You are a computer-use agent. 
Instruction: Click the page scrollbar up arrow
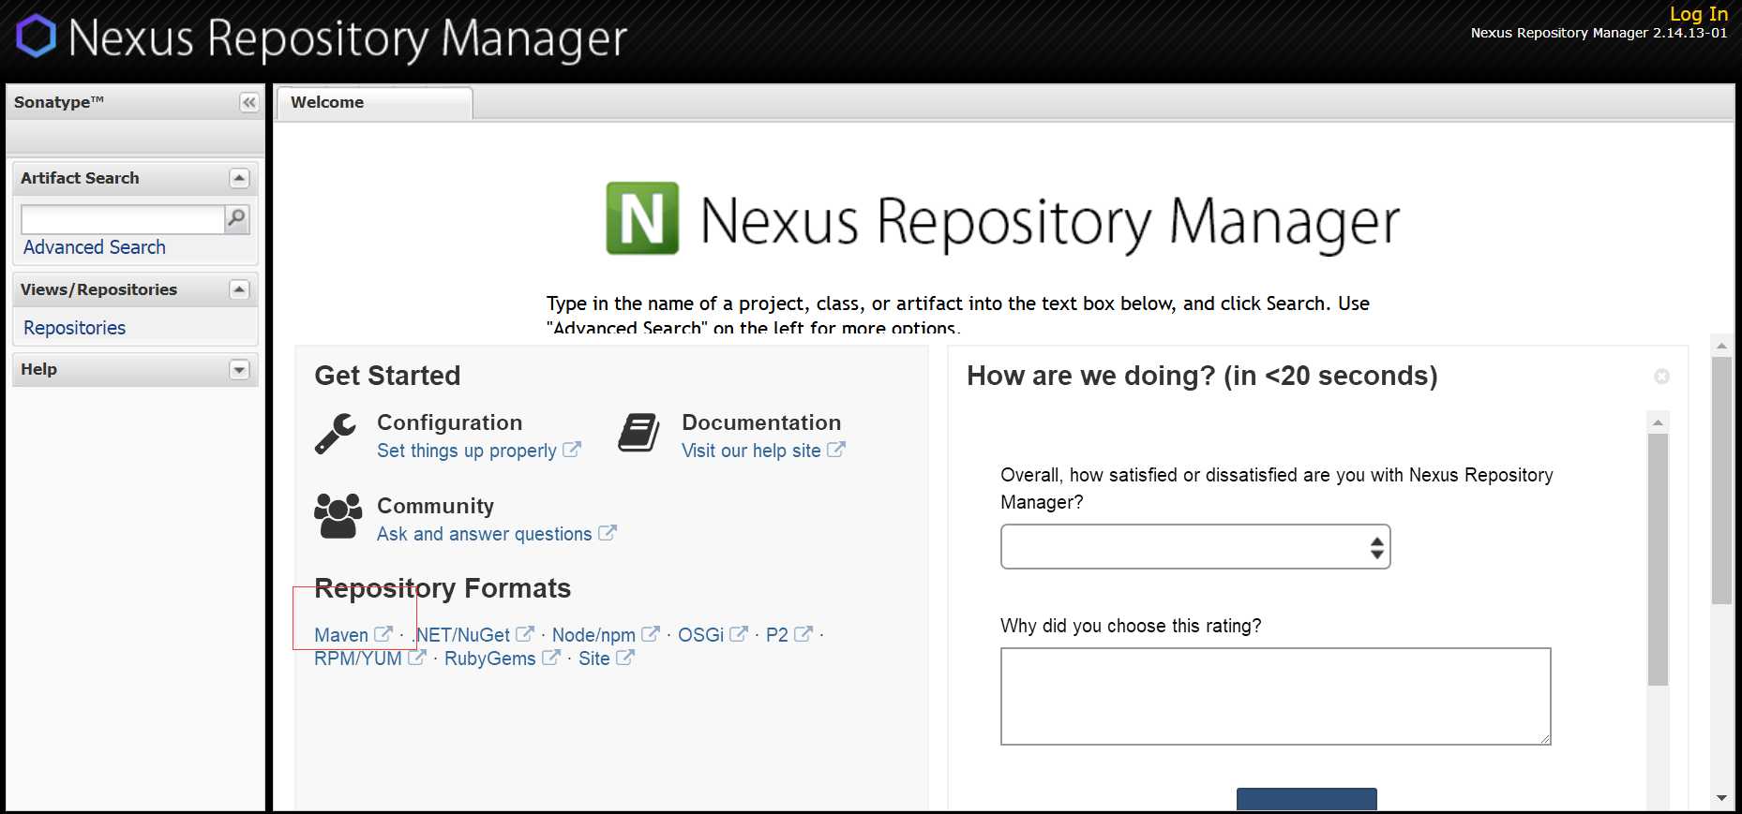coord(1721,345)
